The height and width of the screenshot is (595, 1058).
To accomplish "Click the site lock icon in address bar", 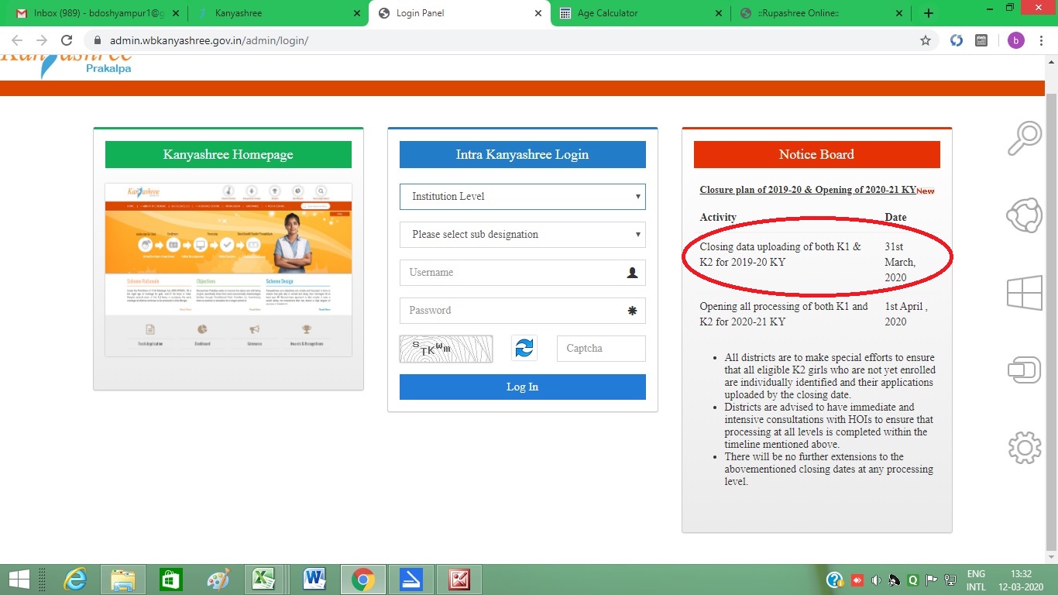I will point(98,40).
